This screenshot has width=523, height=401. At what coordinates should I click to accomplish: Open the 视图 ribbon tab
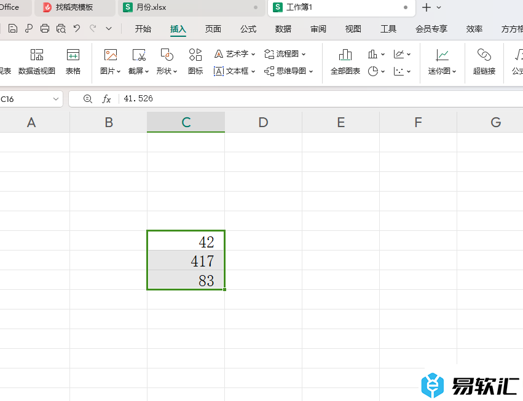353,29
